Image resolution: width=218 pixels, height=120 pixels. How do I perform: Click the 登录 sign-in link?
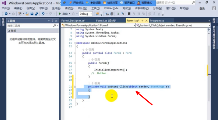tap(202, 8)
